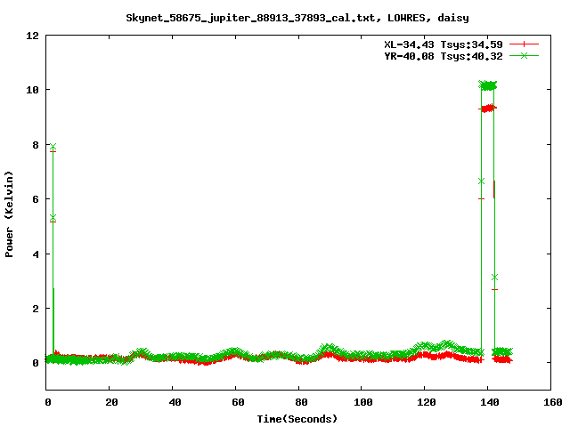Click the red plateau near 9.3 Kelvin at 140 seconds

click(488, 109)
